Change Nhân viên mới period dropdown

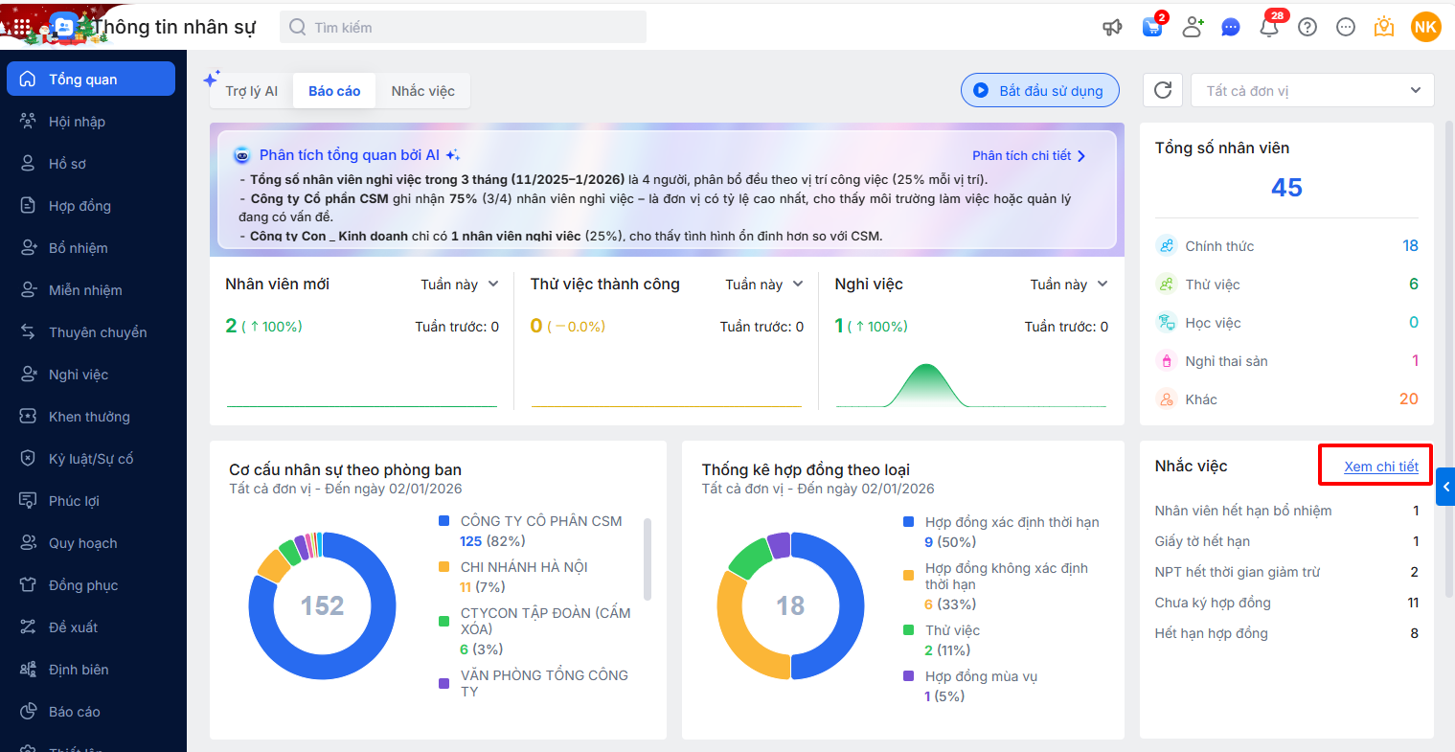click(460, 285)
